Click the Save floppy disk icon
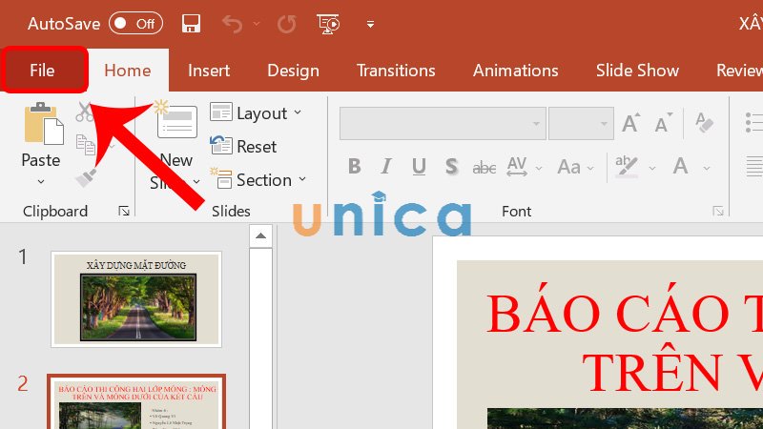The image size is (763, 429). point(191,23)
